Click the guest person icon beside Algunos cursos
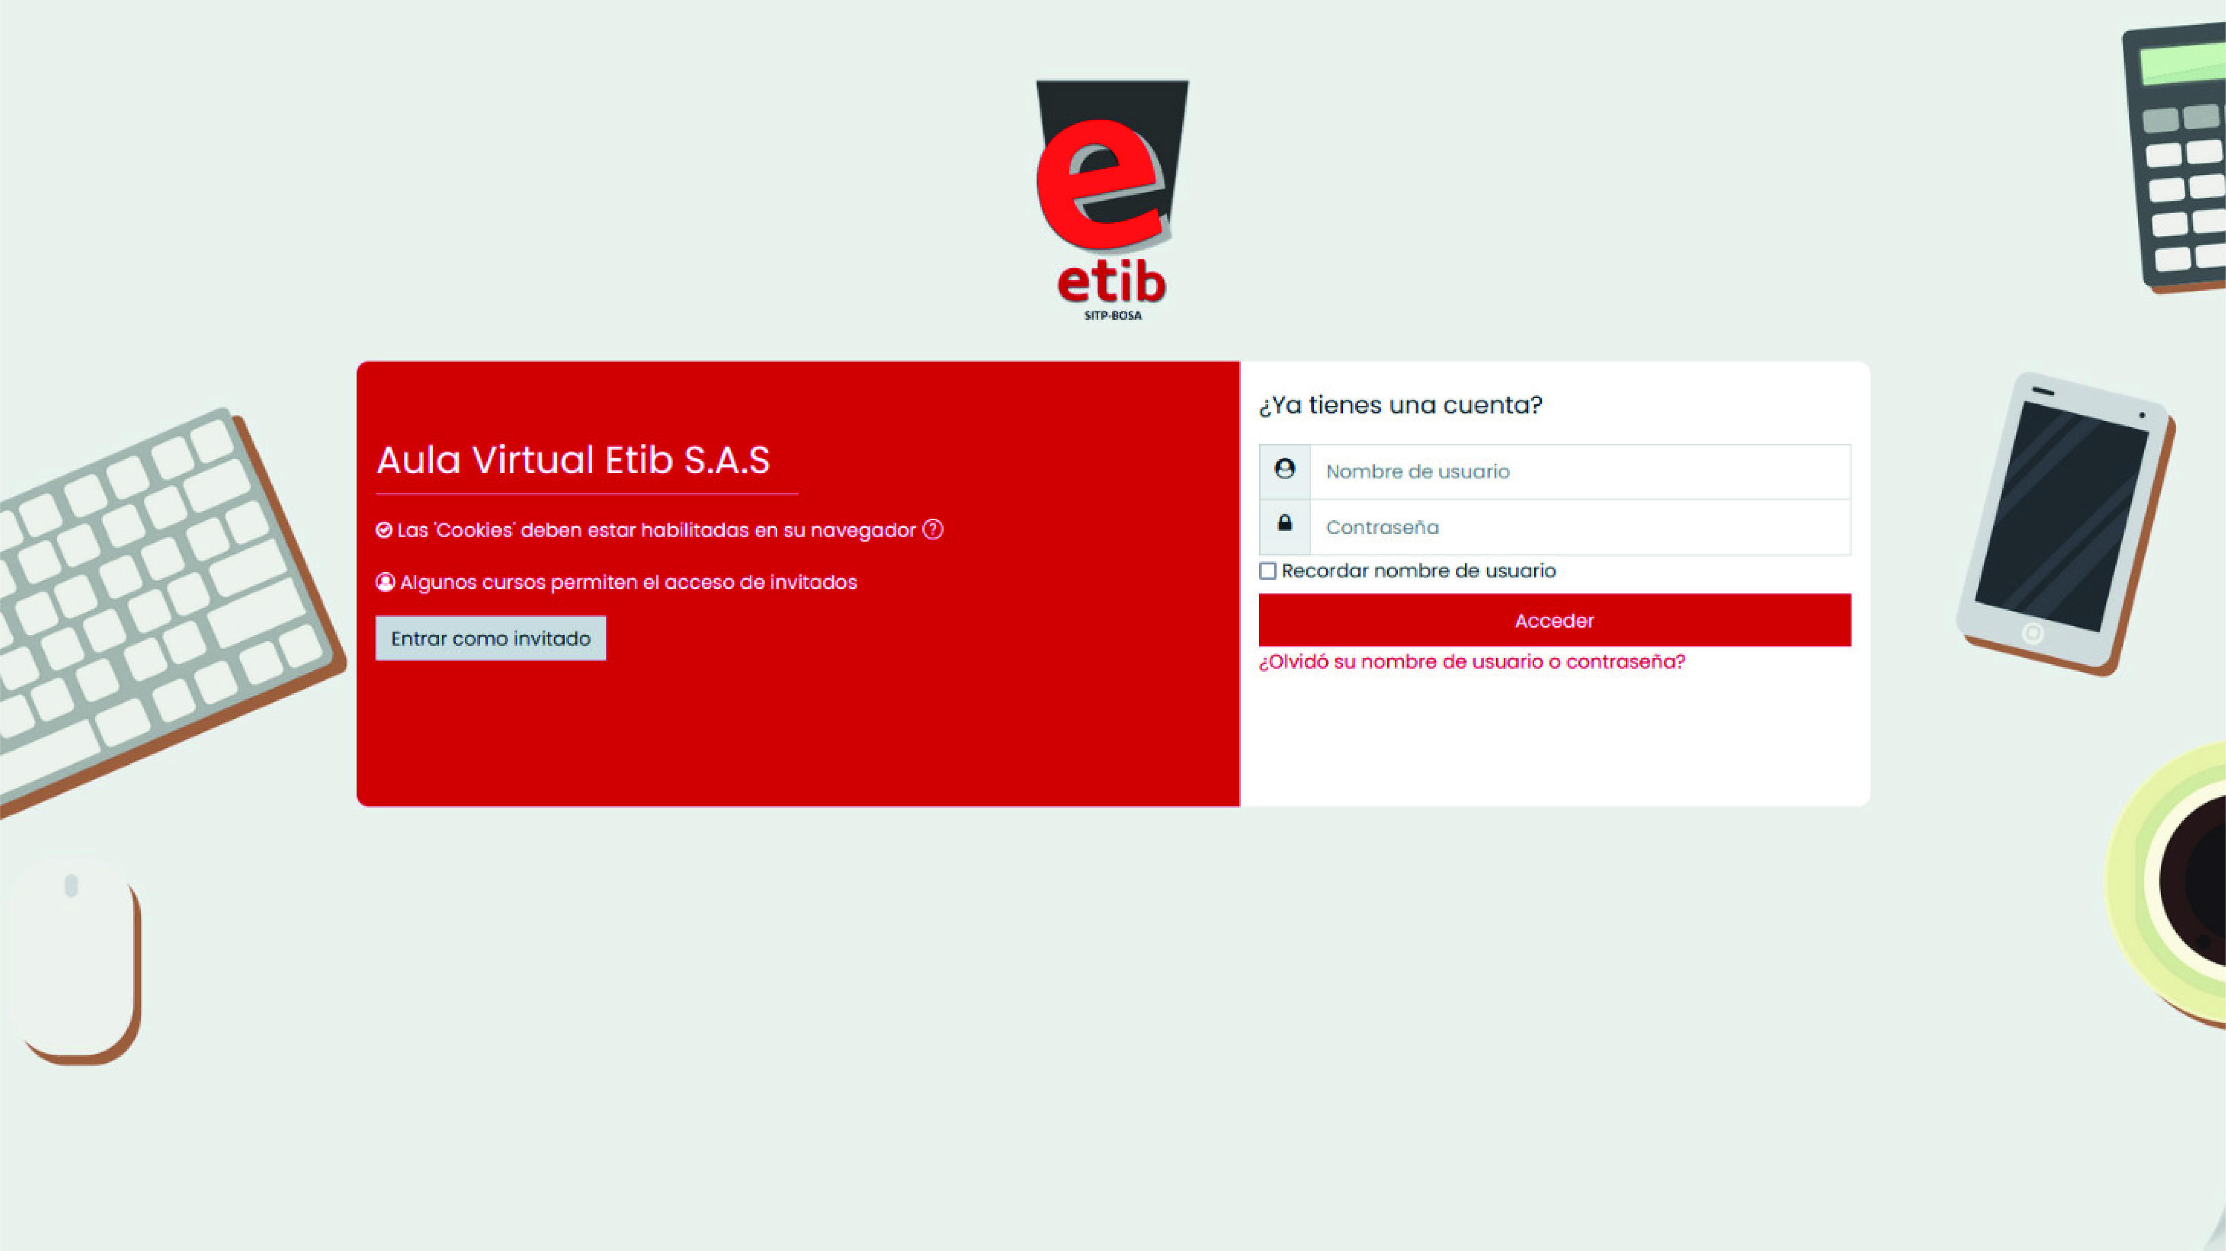2226x1251 pixels. coord(386,581)
